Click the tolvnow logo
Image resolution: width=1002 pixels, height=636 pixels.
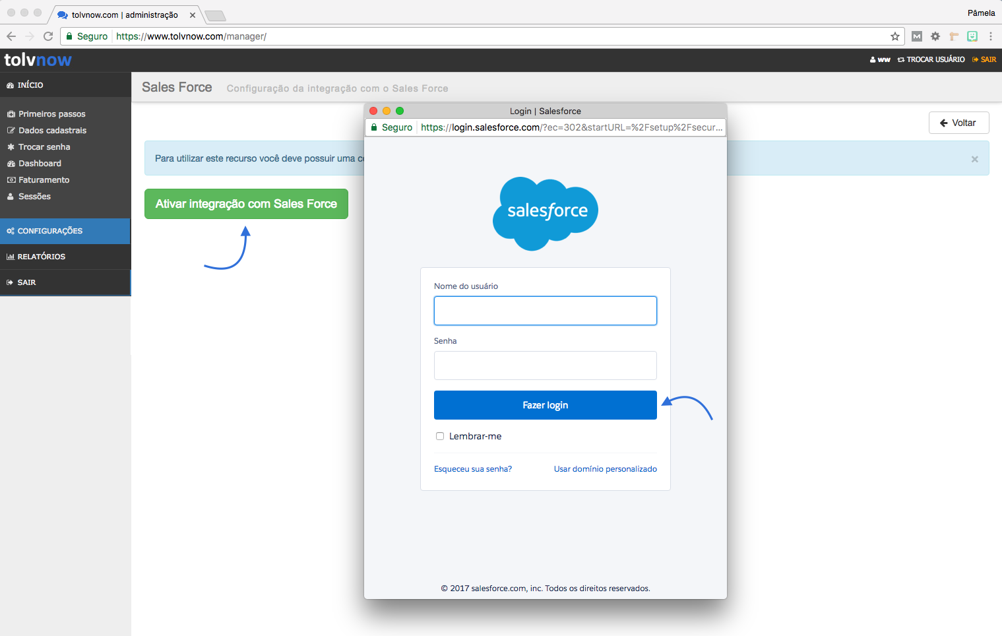[38, 60]
